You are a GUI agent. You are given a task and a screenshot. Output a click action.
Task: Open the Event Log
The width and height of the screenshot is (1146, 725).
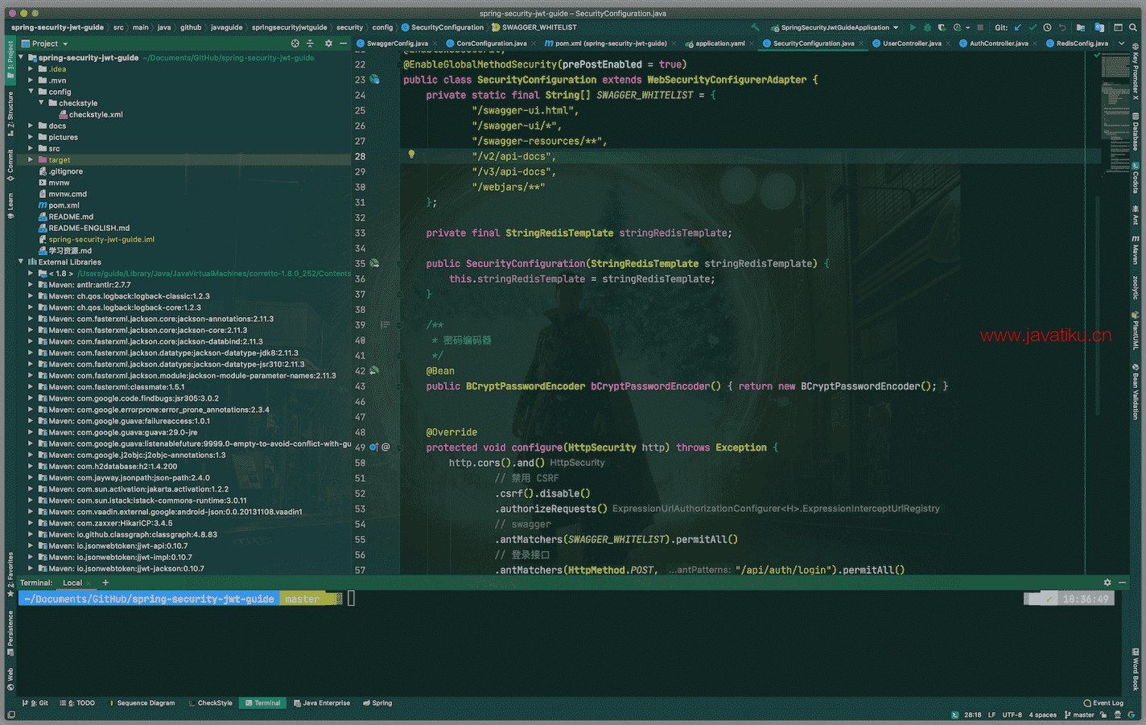(1103, 703)
